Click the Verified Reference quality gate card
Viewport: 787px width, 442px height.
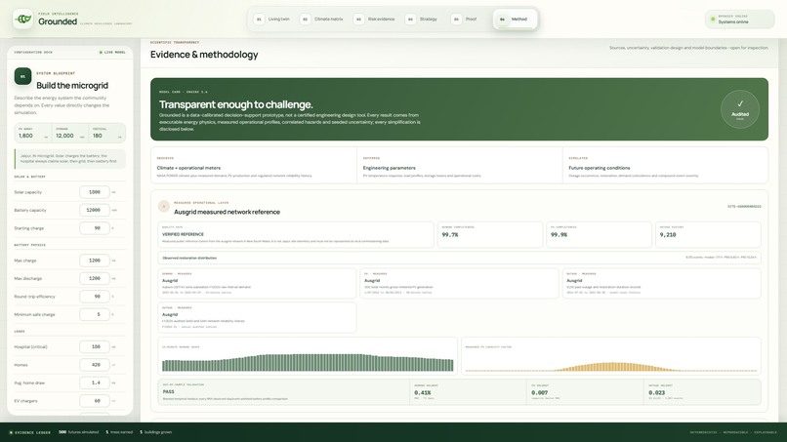[x=296, y=235]
